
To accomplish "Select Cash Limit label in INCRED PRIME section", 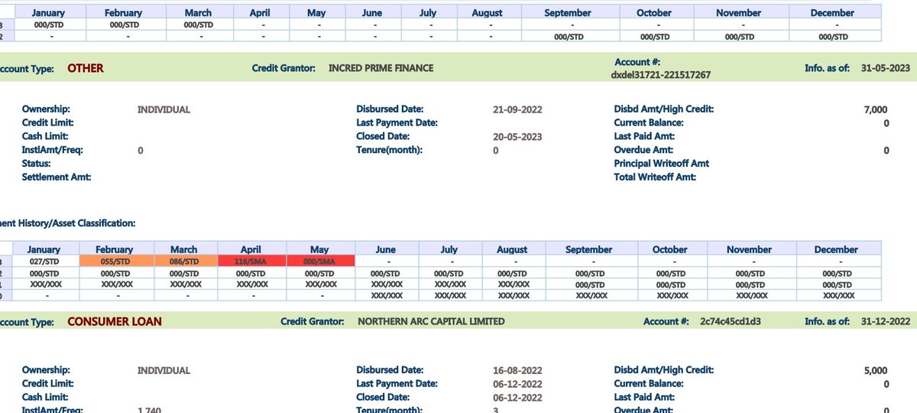I will 45,136.
